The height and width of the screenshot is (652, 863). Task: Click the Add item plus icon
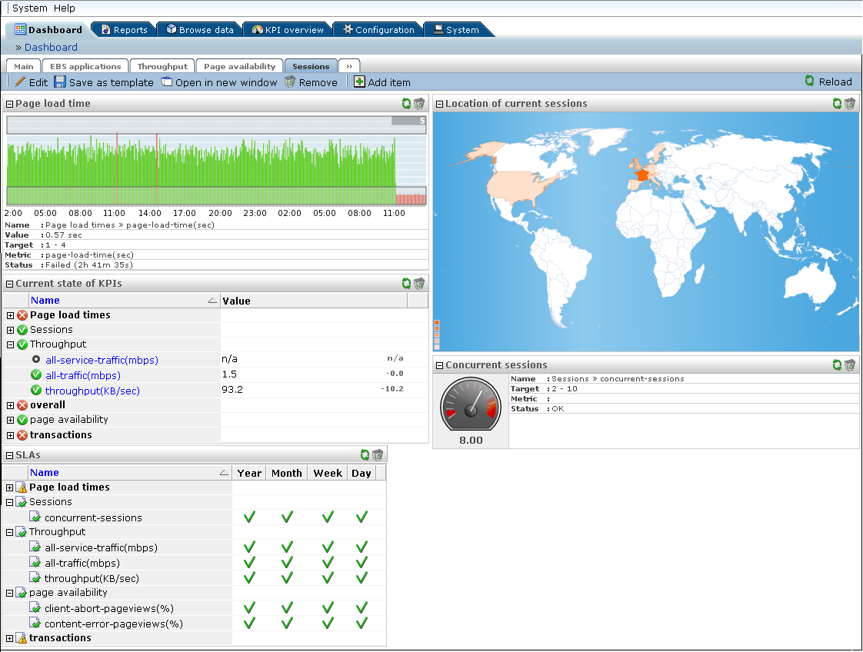[359, 82]
